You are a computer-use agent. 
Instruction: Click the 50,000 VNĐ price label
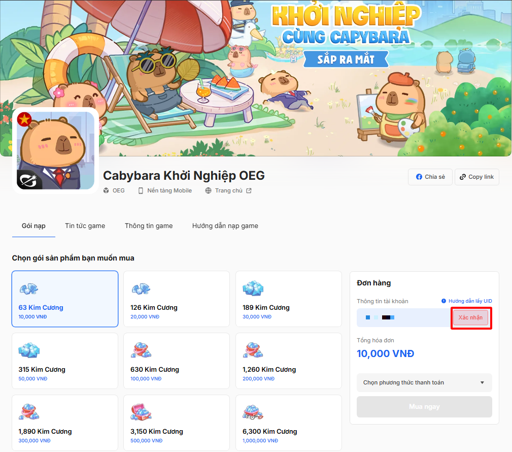pos(33,378)
